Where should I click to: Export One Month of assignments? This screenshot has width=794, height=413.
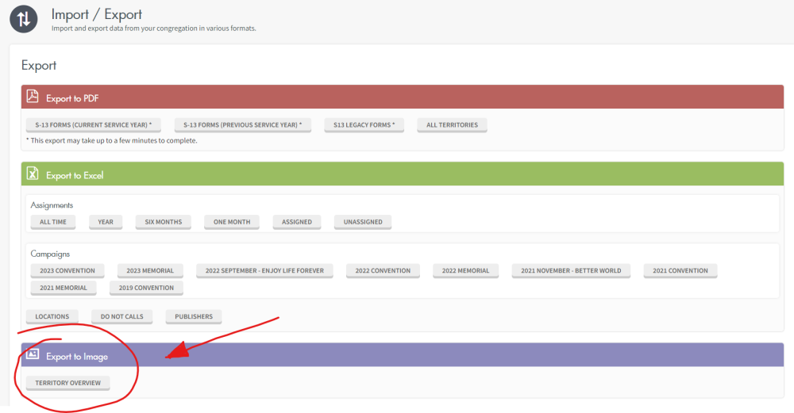232,222
